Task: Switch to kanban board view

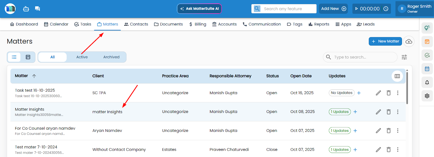Action: [28, 57]
